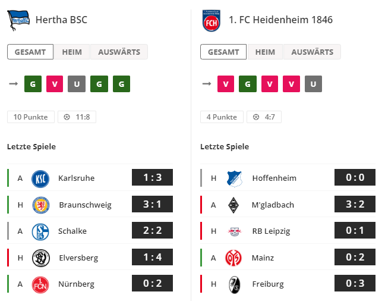The height and width of the screenshot is (301, 385).
Task: Open the Karlsruhe KSC club logo
Action: click(x=40, y=179)
